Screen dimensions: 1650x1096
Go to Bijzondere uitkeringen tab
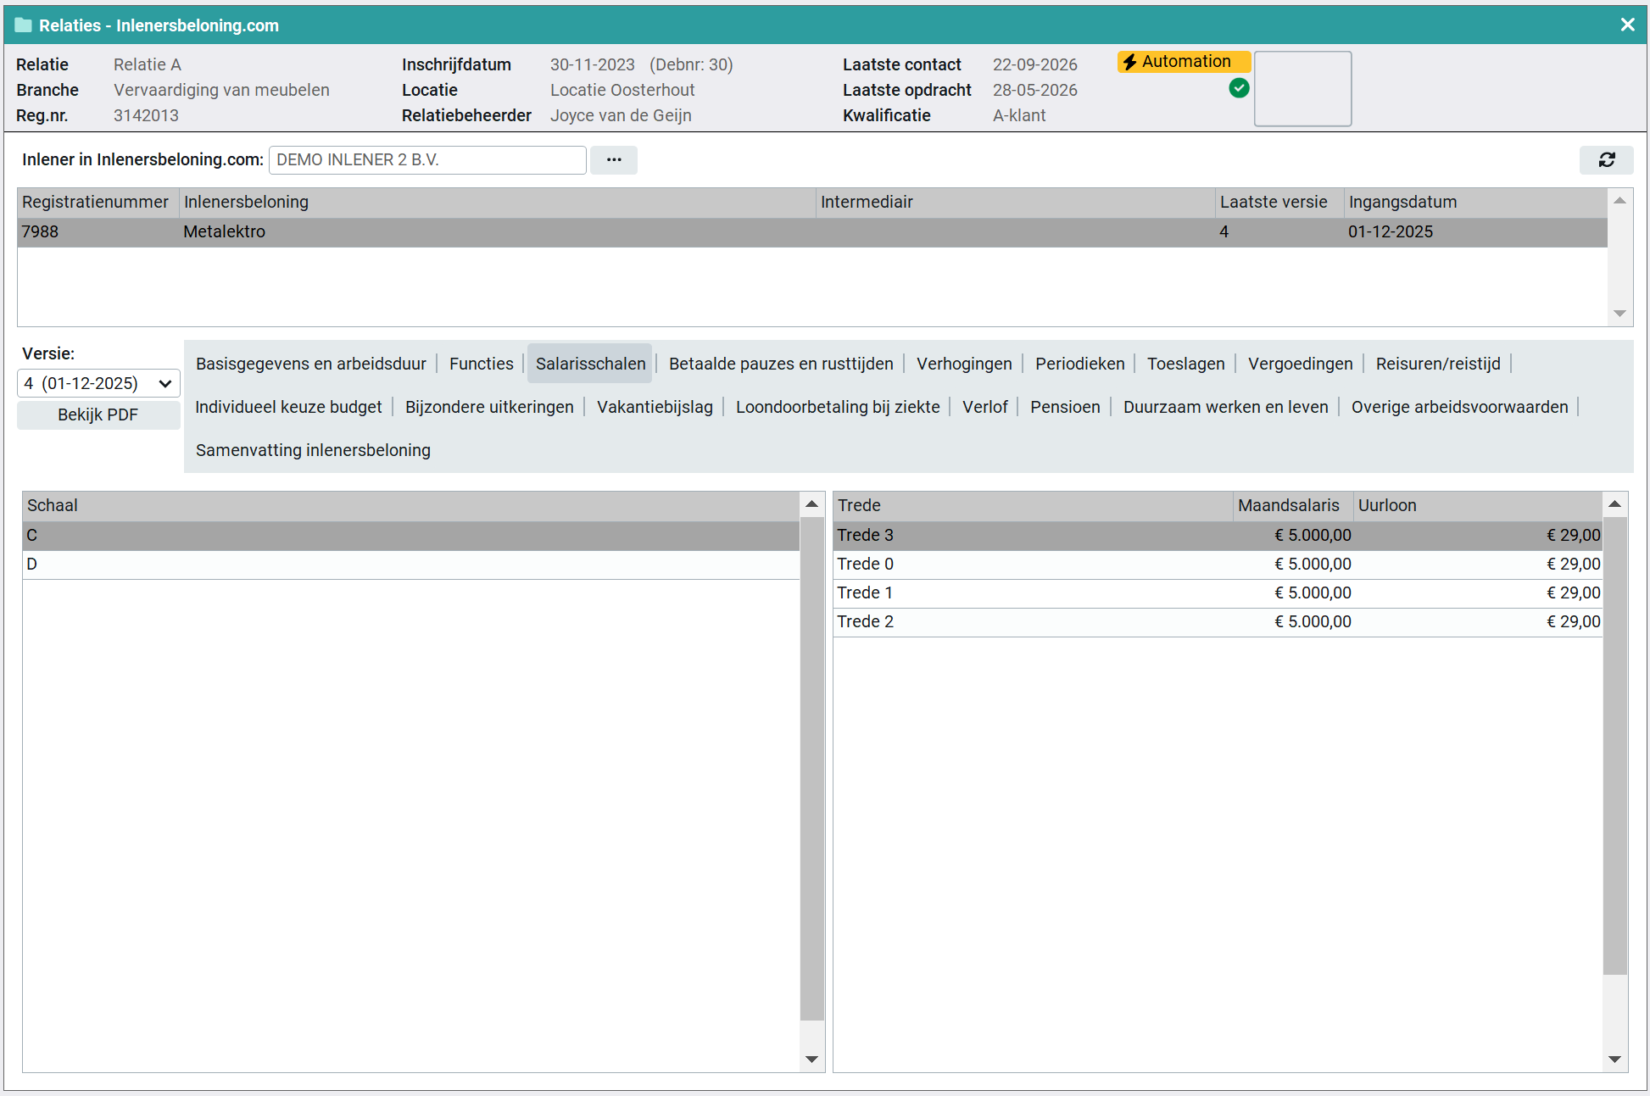[489, 407]
